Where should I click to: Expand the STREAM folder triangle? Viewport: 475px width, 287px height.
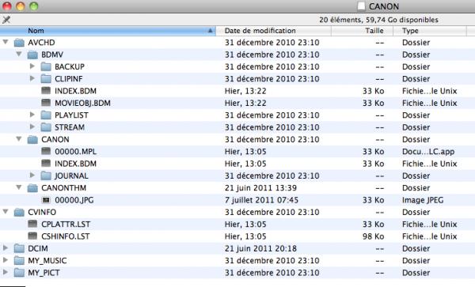point(32,127)
